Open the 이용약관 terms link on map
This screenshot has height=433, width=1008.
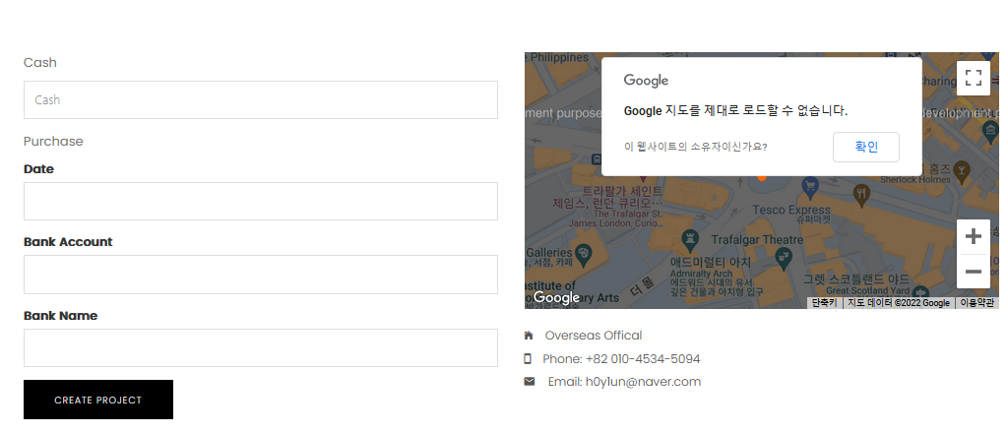(x=976, y=302)
